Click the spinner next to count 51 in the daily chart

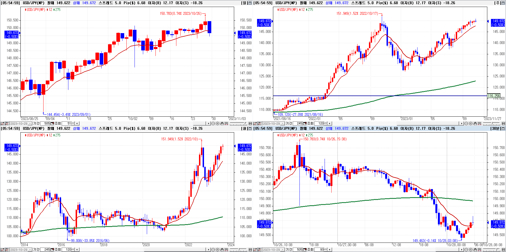(x=73, y=123)
